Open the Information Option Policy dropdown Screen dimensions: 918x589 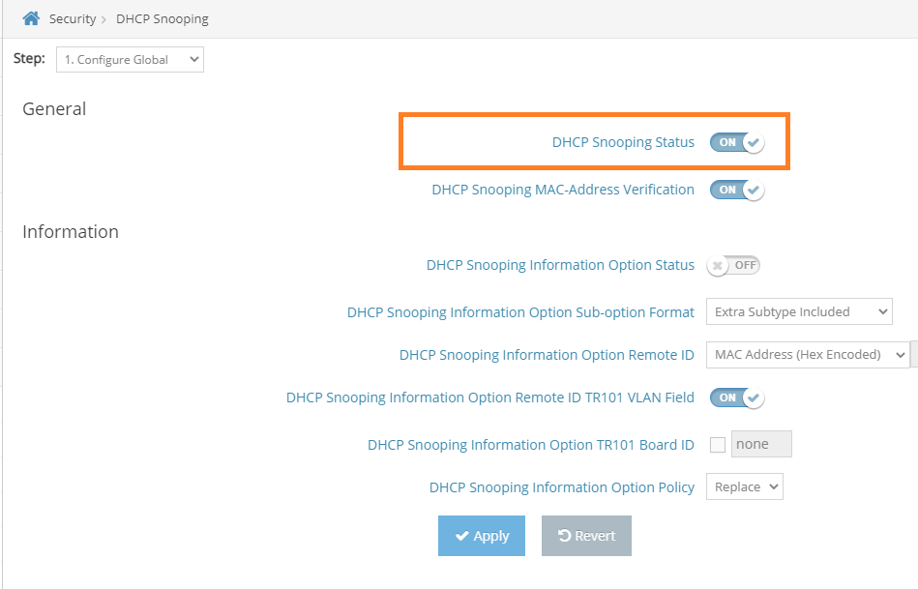[744, 487]
